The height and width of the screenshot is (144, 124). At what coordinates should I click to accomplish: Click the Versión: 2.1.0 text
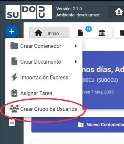click(69, 9)
